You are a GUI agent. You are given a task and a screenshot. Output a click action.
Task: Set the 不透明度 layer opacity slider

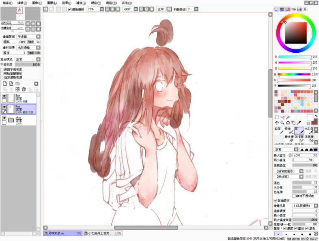[28, 65]
